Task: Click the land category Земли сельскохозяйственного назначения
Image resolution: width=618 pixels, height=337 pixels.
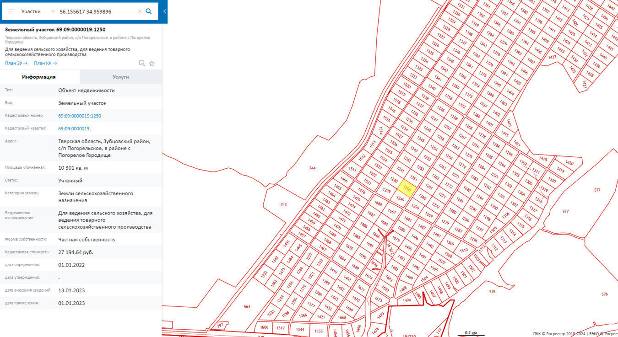Action: (x=96, y=197)
